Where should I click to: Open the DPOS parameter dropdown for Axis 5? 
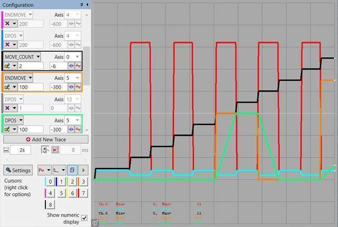(13, 120)
